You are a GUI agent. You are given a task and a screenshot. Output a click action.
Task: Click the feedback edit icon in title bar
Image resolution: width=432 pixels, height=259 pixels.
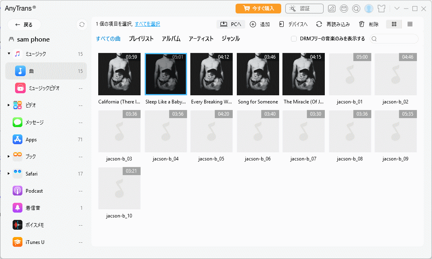(332, 9)
